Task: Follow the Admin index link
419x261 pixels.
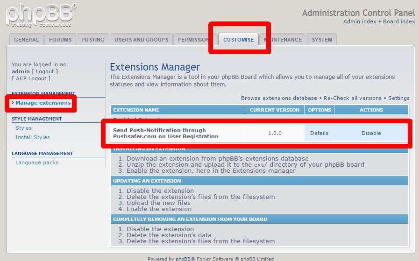Action: click(x=359, y=21)
